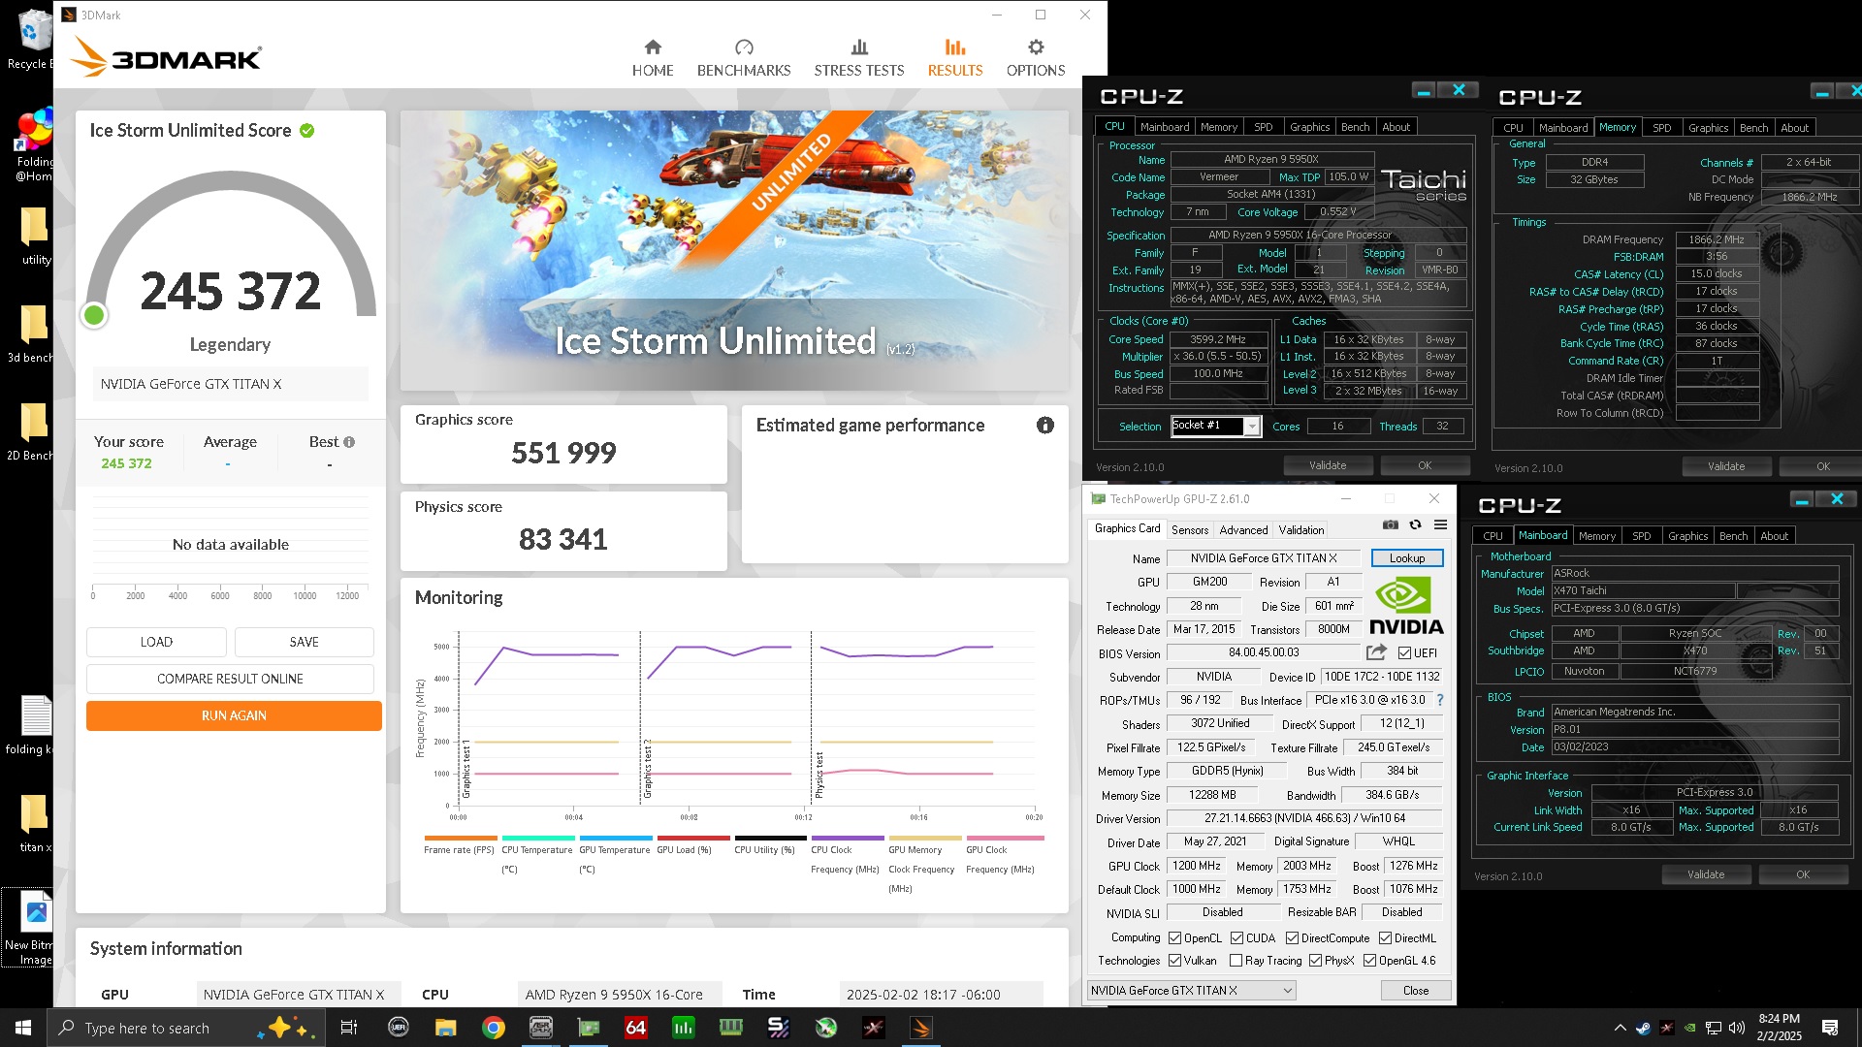1862x1047 pixels.
Task: Switch to Advanced tab in GPU-Z
Action: pos(1243,530)
